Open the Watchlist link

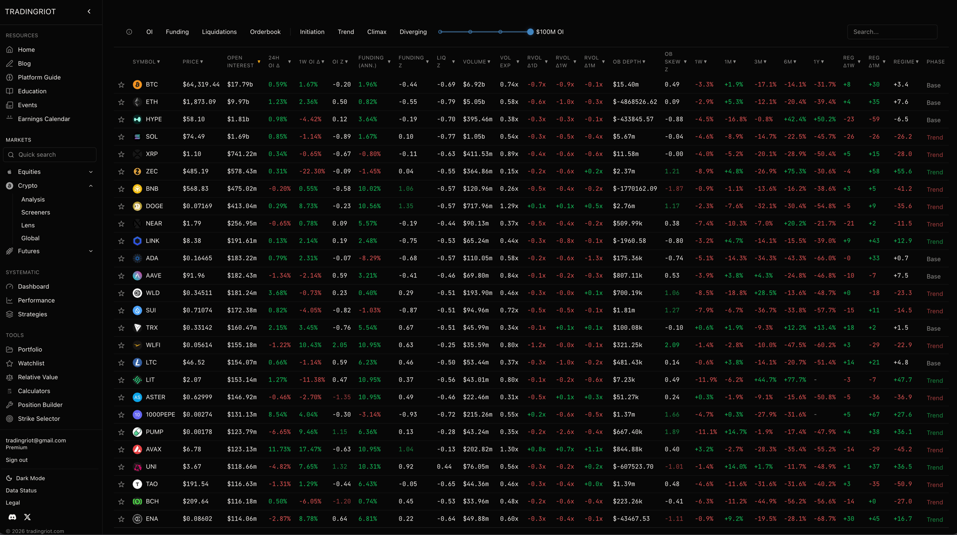31,363
